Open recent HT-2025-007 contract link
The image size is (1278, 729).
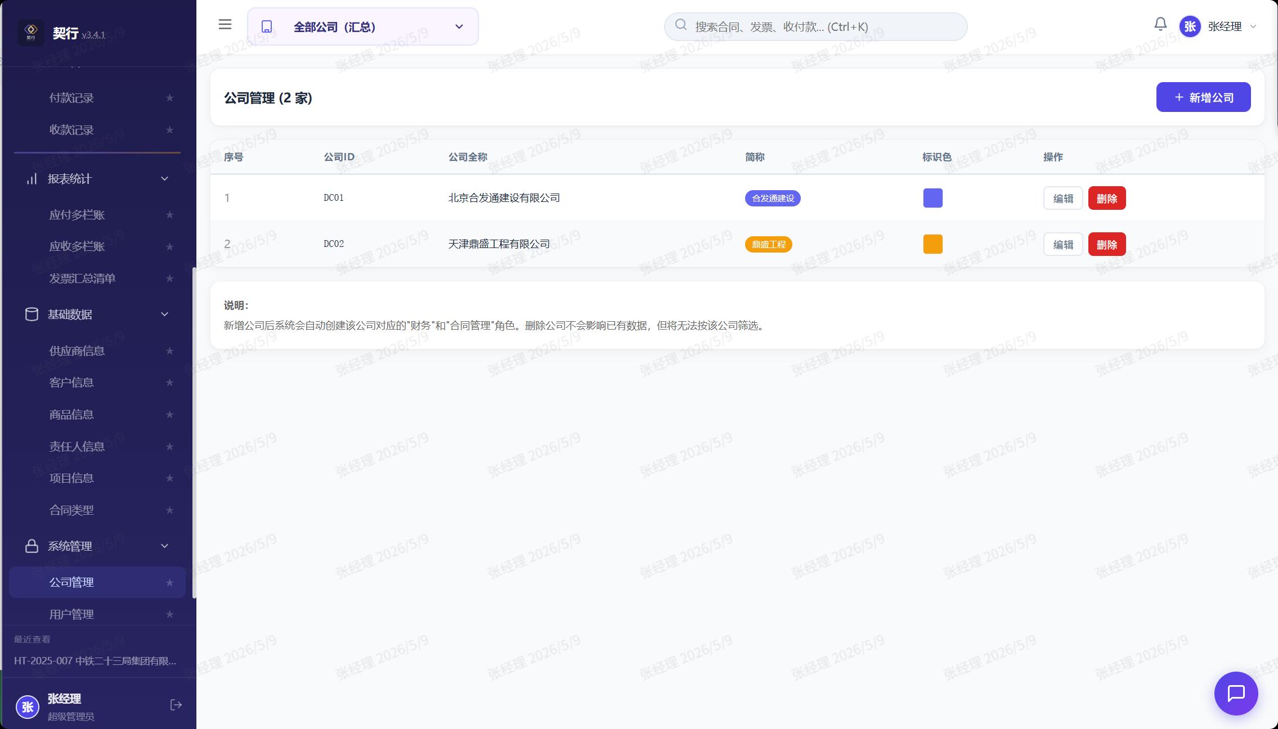pos(95,661)
